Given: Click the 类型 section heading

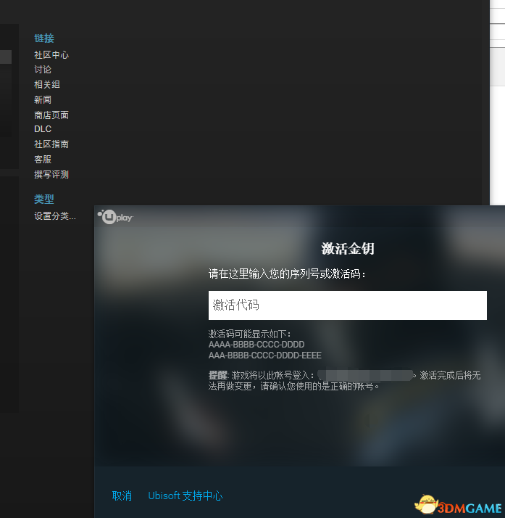Looking at the screenshot, I should tap(44, 200).
